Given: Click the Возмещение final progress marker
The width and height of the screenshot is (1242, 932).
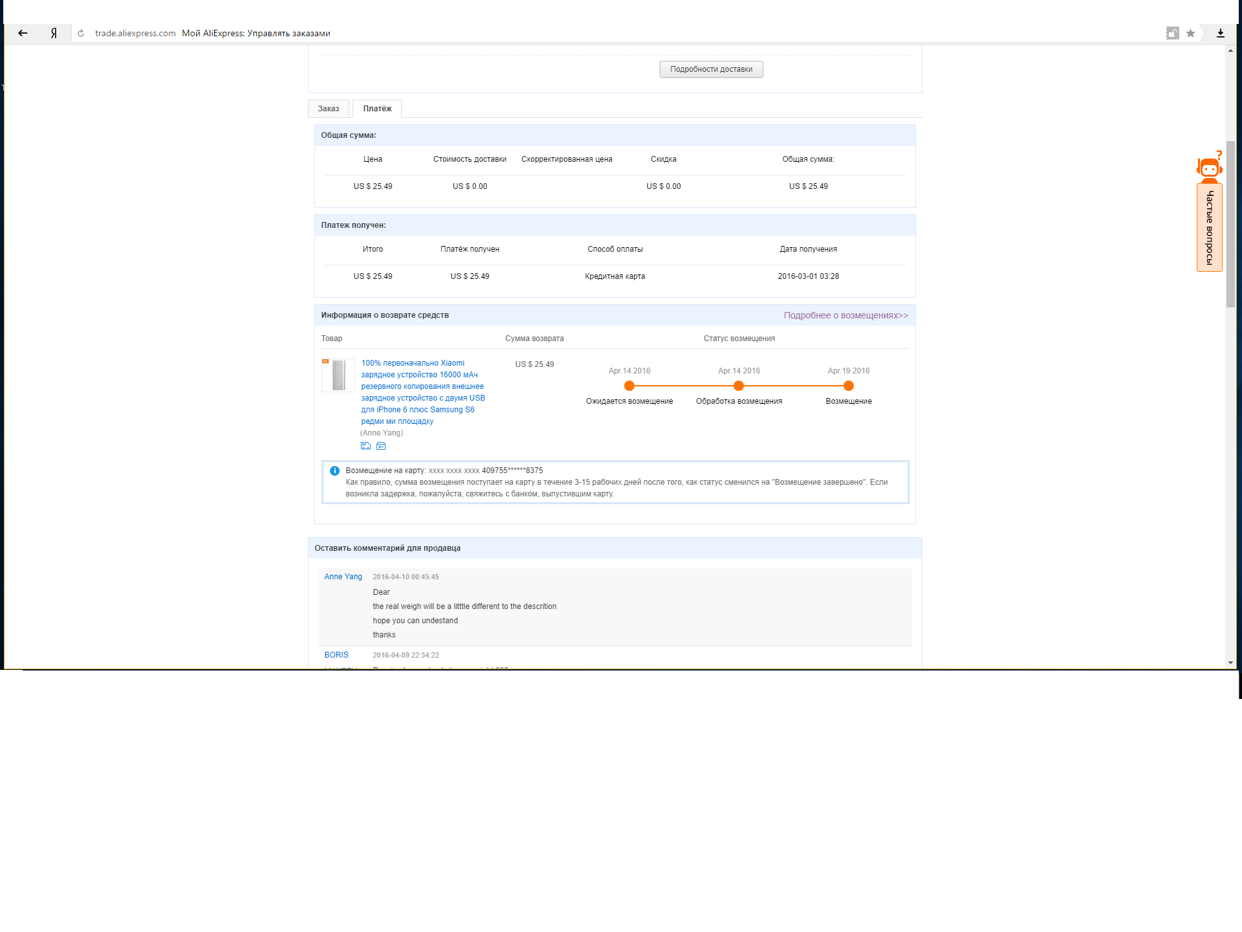Looking at the screenshot, I should pos(849,386).
